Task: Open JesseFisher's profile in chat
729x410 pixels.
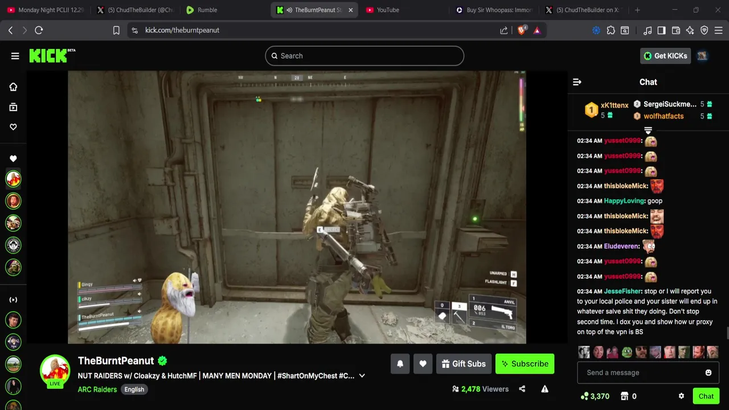Action: coord(623,291)
